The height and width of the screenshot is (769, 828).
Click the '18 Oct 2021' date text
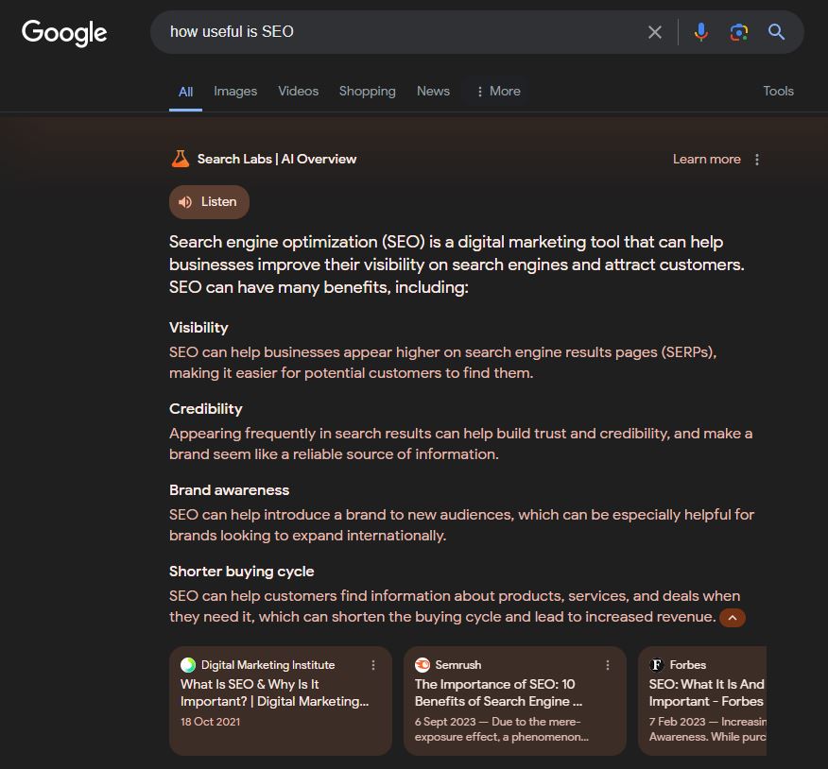click(210, 722)
